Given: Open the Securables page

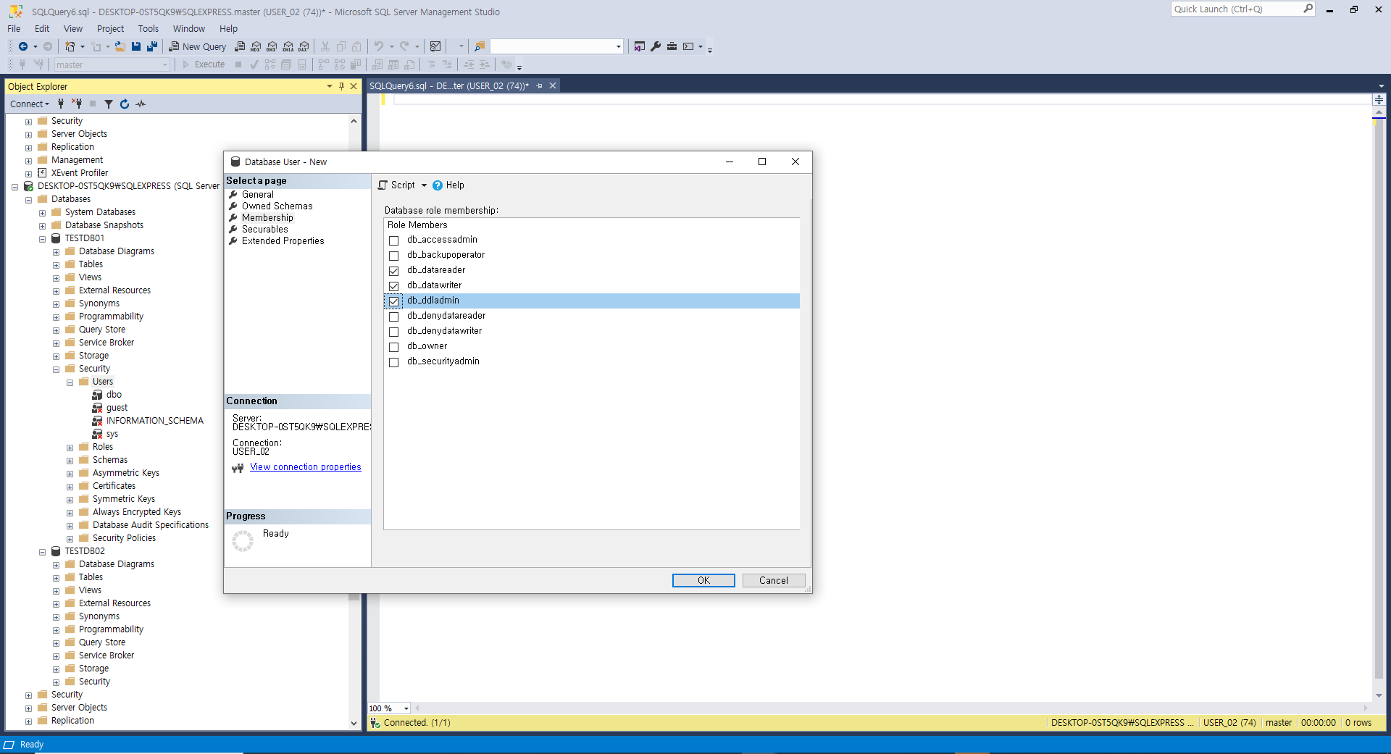Looking at the screenshot, I should [265, 230].
